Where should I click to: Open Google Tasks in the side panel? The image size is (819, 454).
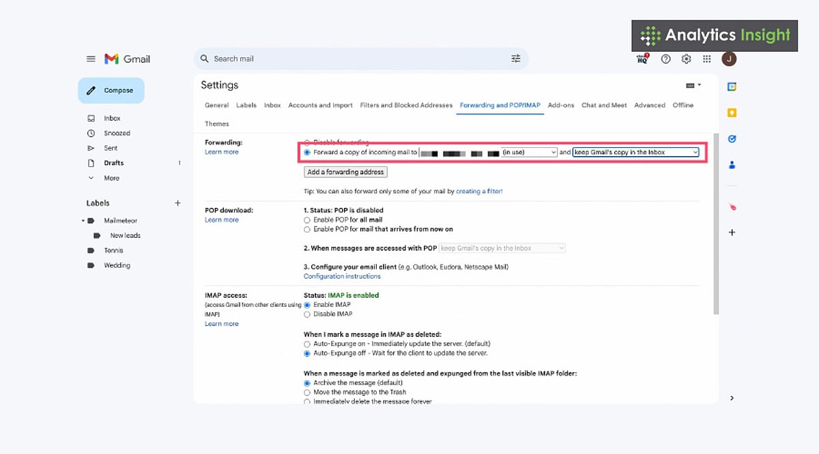tap(732, 138)
